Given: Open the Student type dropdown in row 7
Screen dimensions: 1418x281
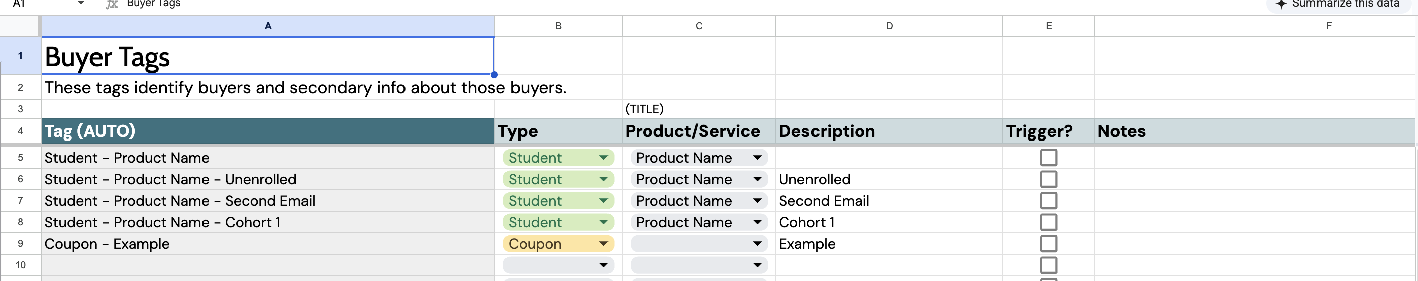Looking at the screenshot, I should pyautogui.click(x=558, y=200).
